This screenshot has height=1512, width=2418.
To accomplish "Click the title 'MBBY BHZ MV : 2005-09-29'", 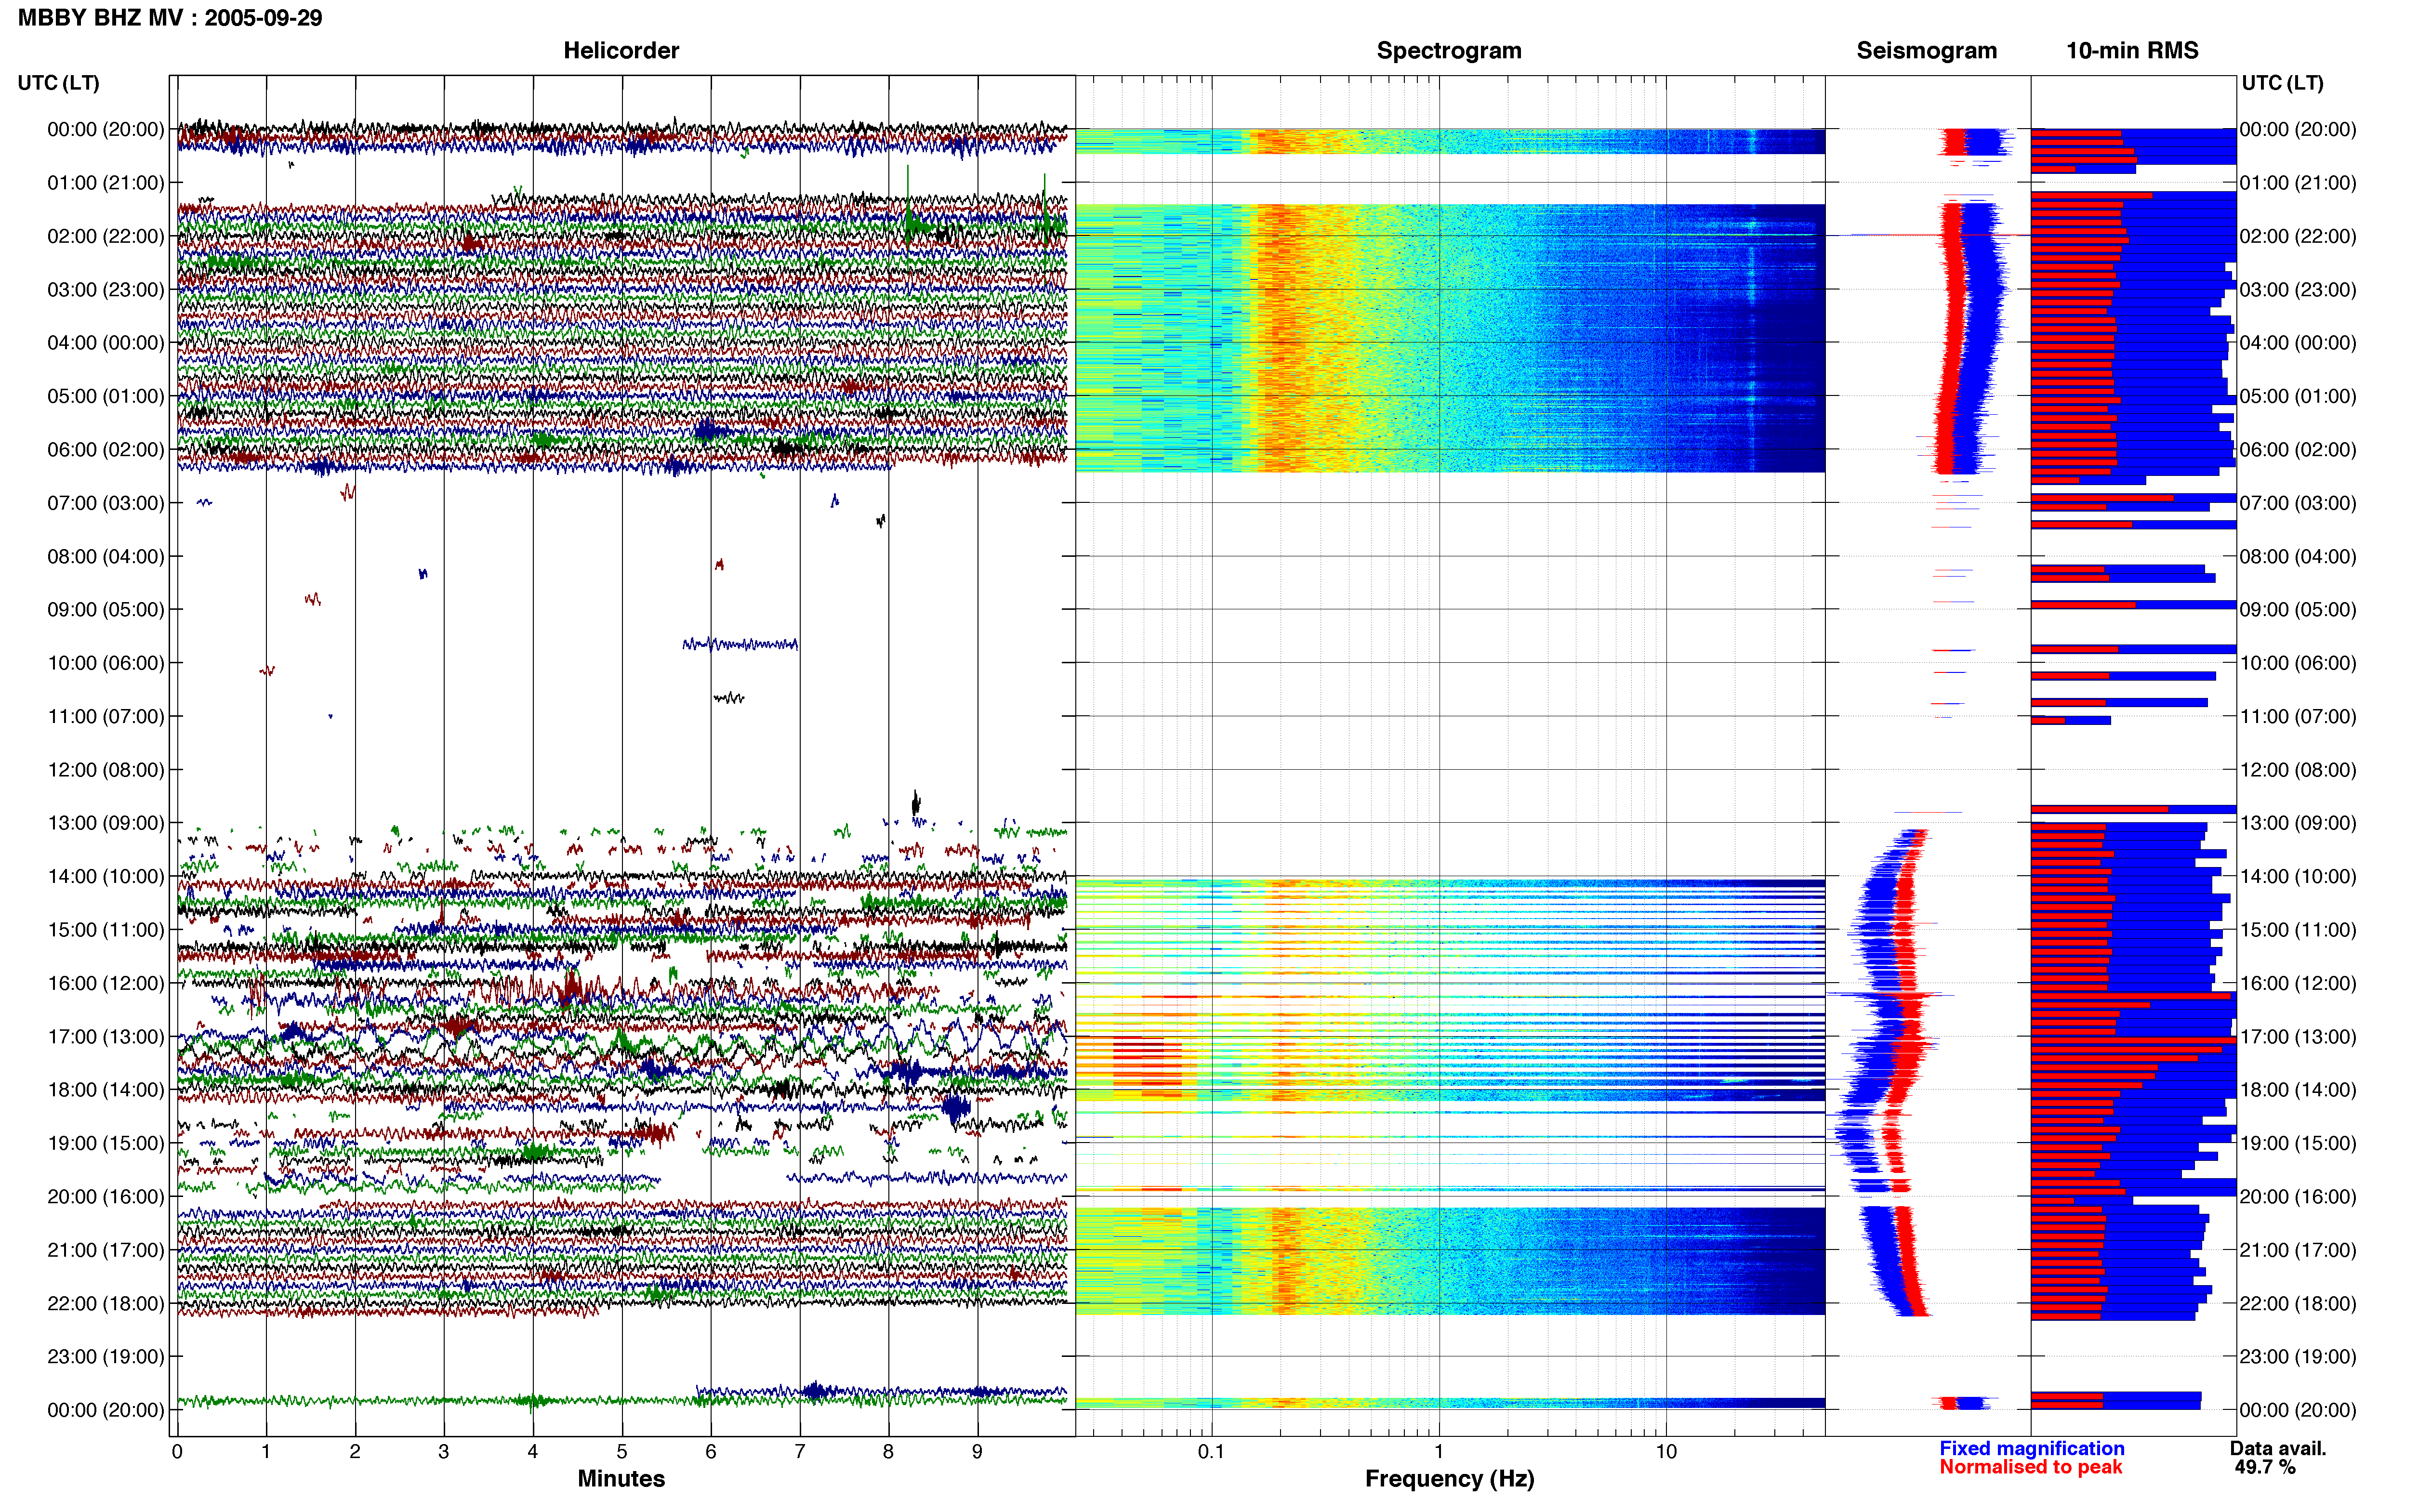I will 170,18.
